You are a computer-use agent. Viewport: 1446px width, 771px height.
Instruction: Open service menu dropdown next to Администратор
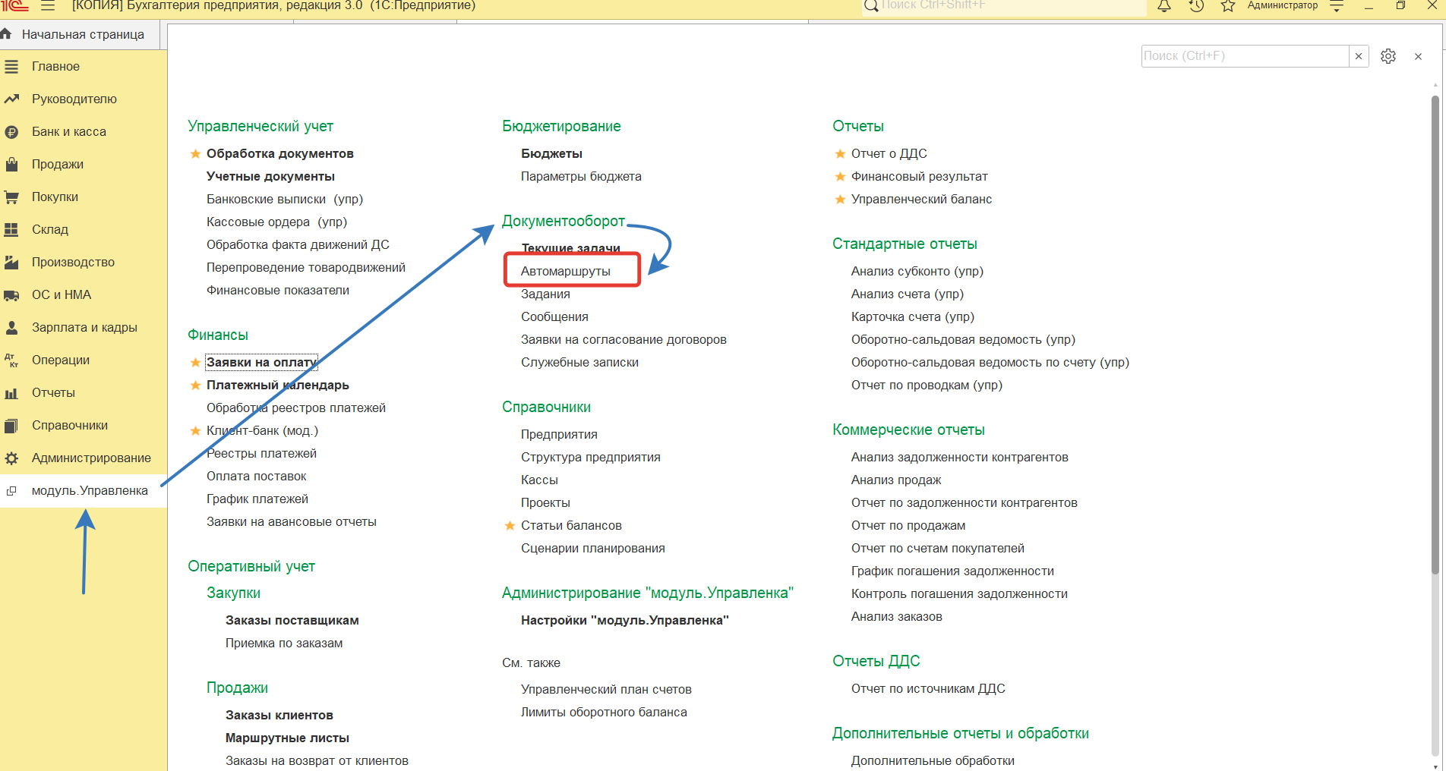(1337, 5)
